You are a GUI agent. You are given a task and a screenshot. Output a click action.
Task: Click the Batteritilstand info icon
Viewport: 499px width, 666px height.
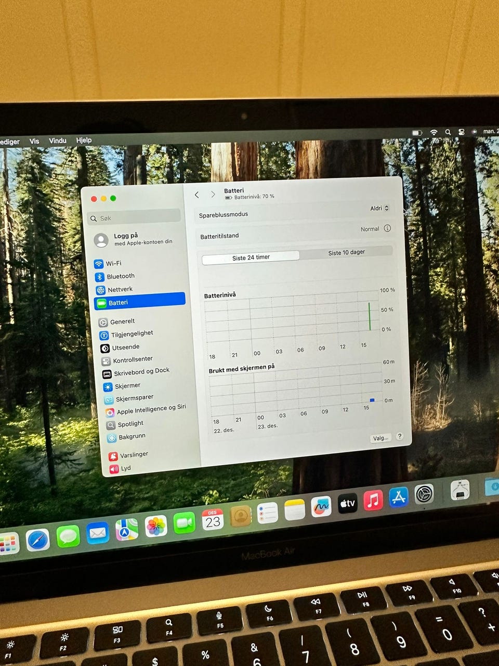point(387,228)
